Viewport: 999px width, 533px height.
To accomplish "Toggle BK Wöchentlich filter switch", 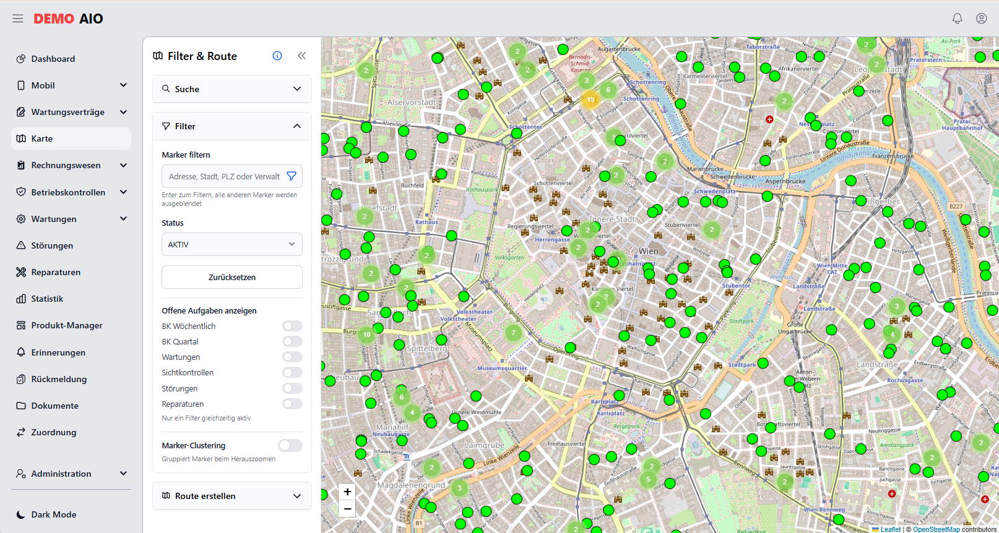I will [x=292, y=326].
